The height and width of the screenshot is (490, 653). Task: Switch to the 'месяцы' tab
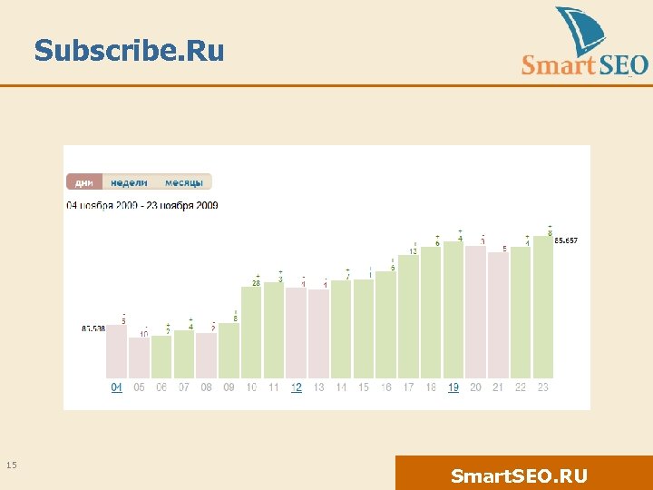183,182
